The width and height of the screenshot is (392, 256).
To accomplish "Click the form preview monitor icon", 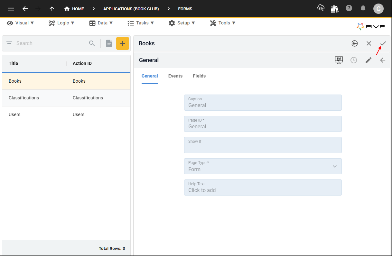I will coord(339,60).
